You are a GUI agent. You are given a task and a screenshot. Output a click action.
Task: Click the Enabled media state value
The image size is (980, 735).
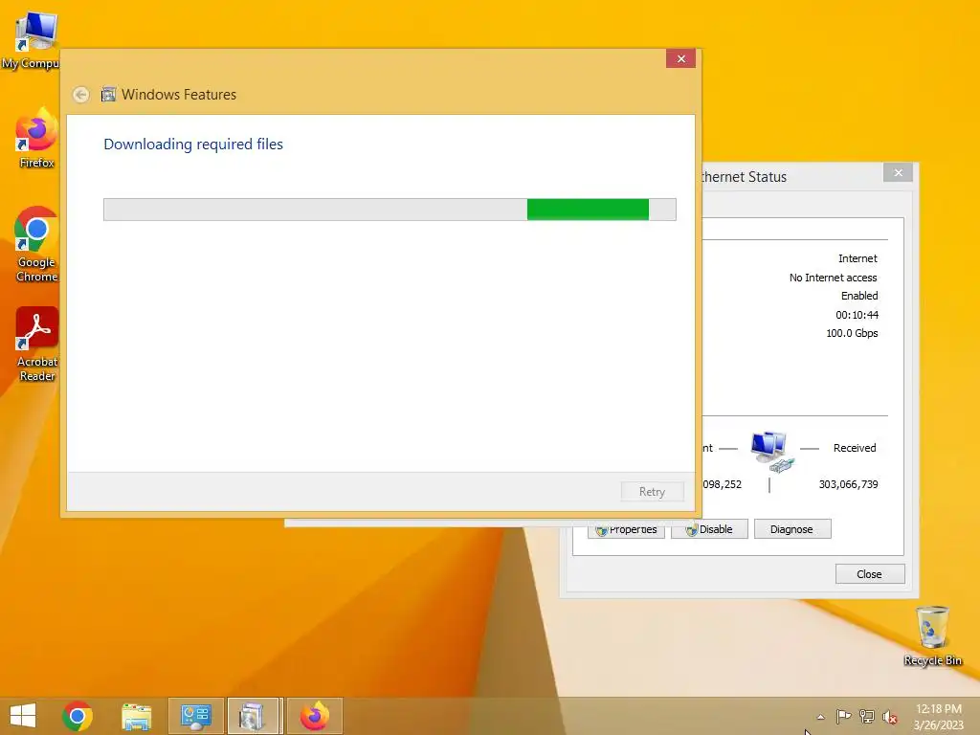(859, 296)
